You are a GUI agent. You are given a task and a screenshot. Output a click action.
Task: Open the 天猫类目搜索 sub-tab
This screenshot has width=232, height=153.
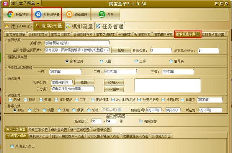click(83, 34)
